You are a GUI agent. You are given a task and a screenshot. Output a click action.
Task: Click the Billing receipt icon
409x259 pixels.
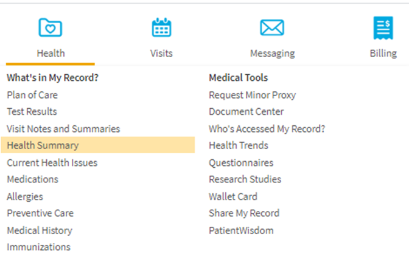[383, 28]
